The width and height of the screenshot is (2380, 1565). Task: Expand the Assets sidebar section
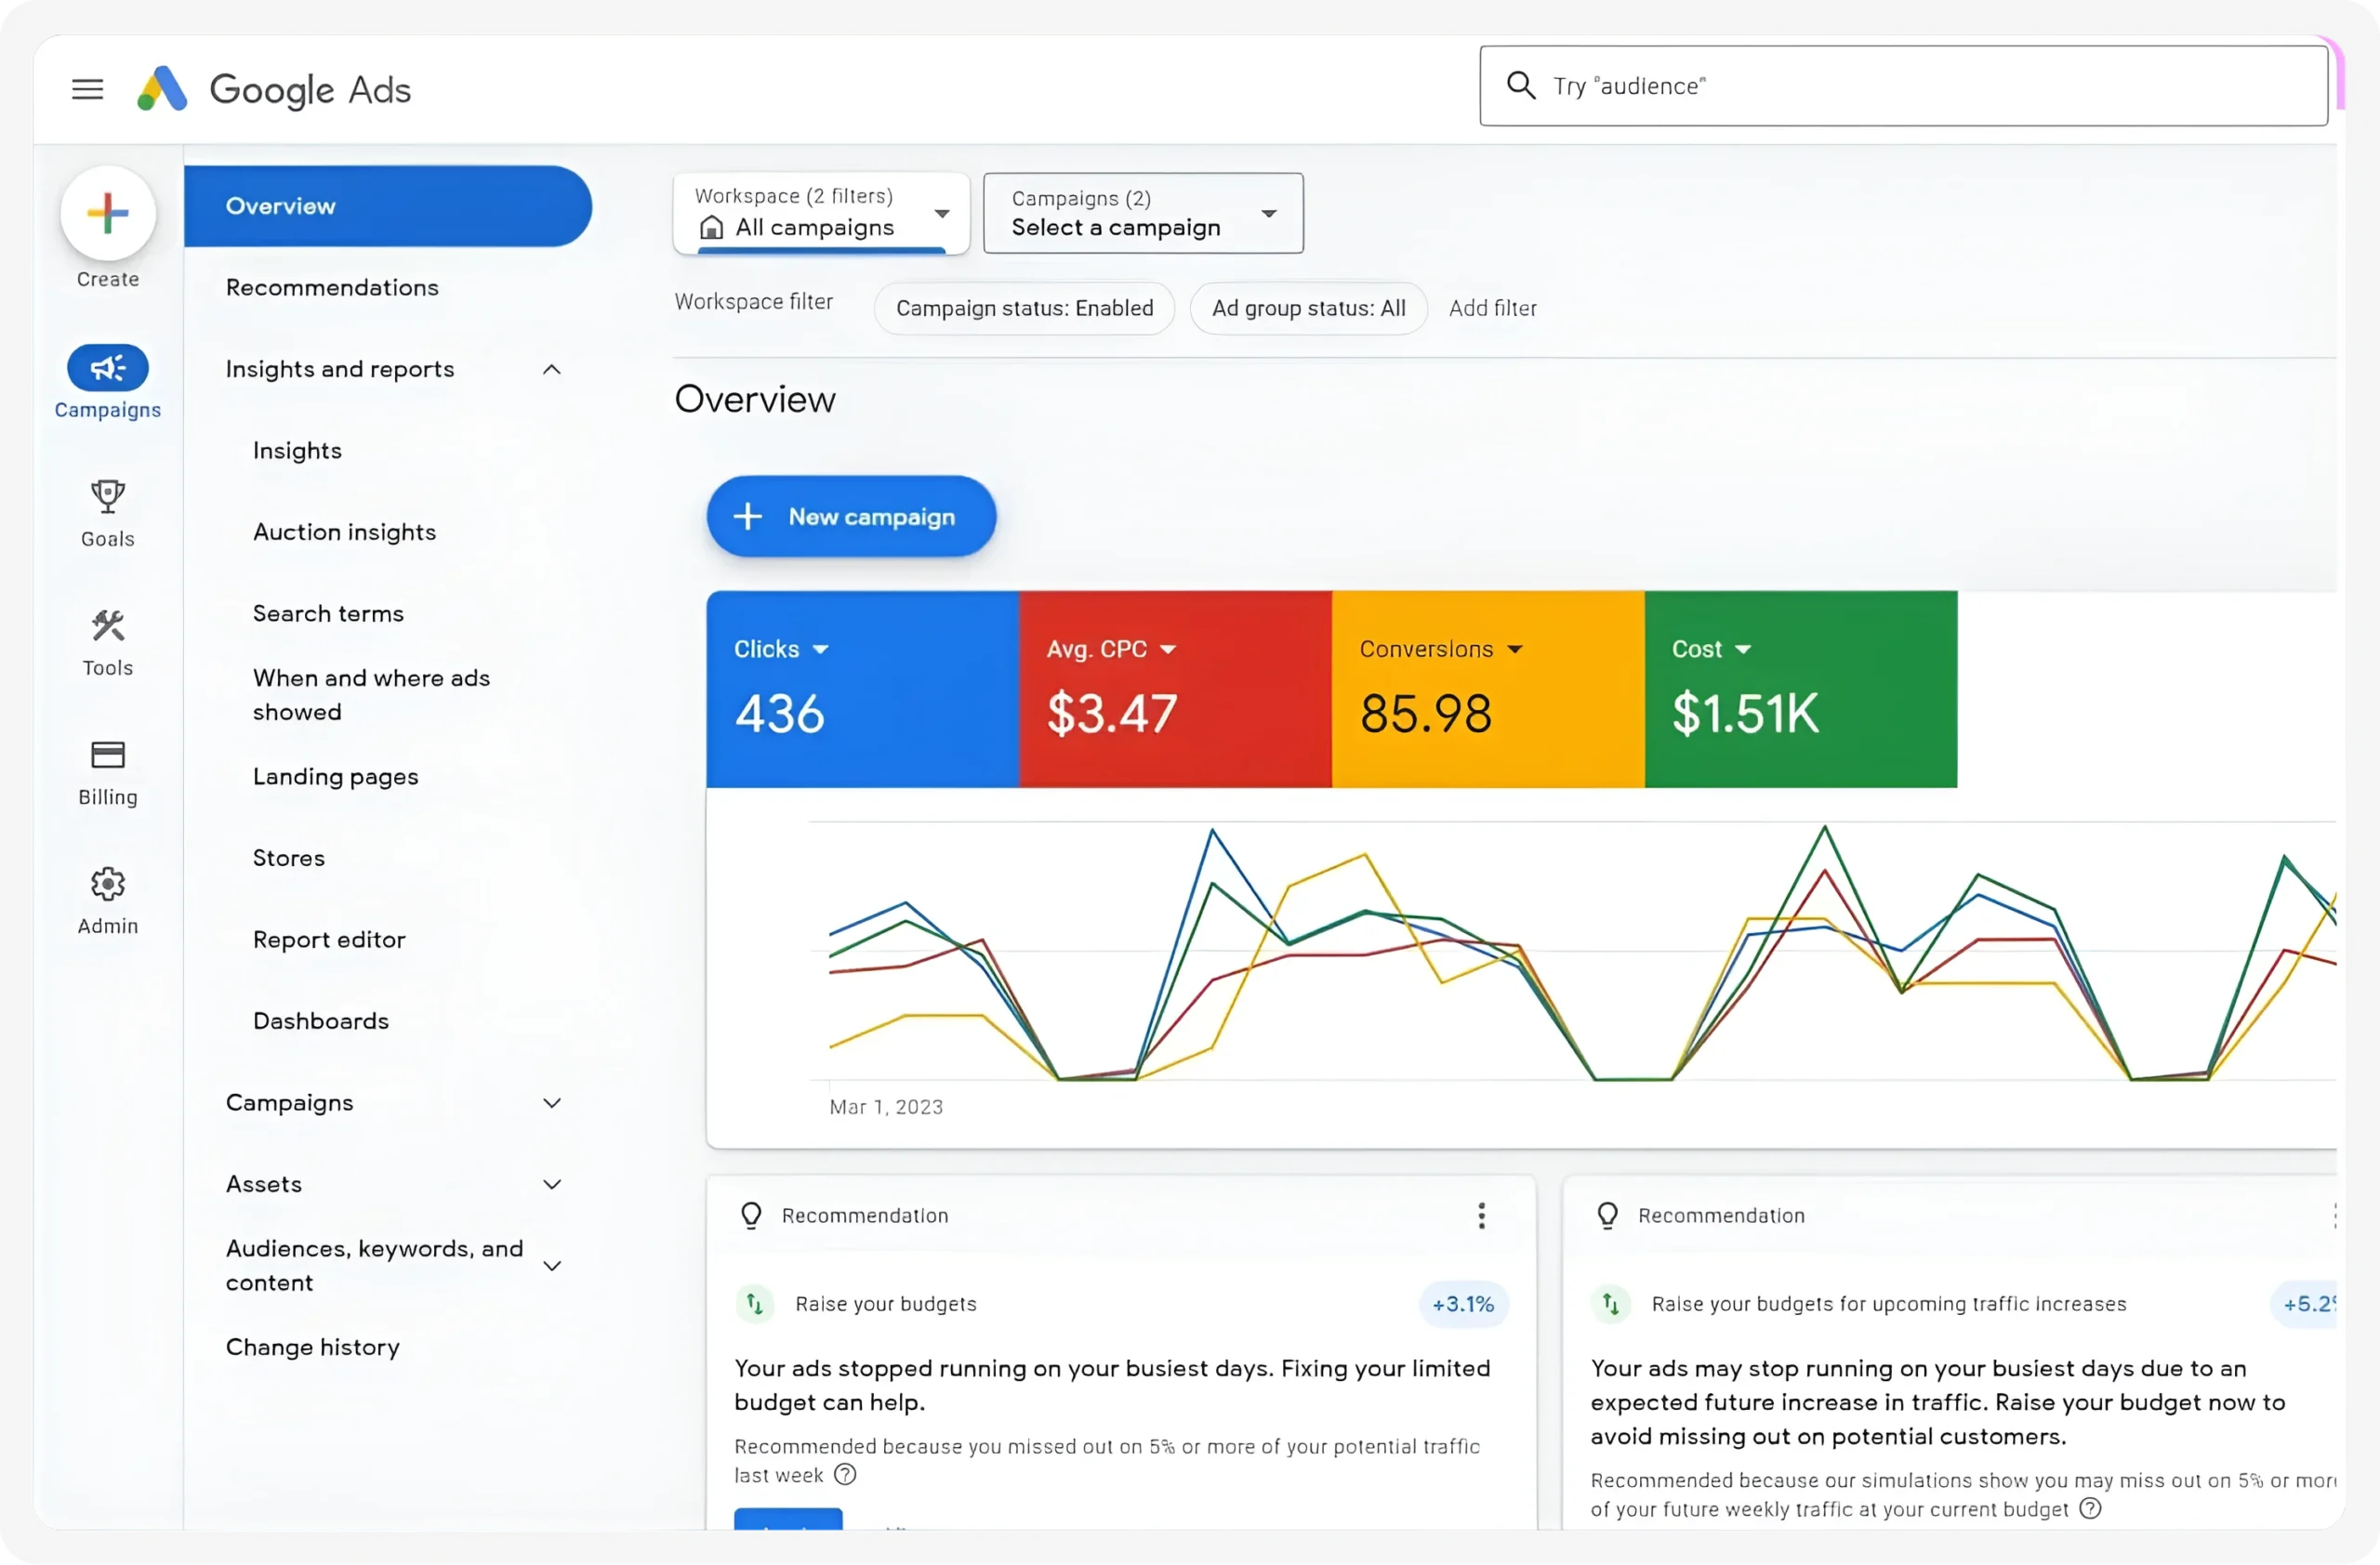(551, 1184)
